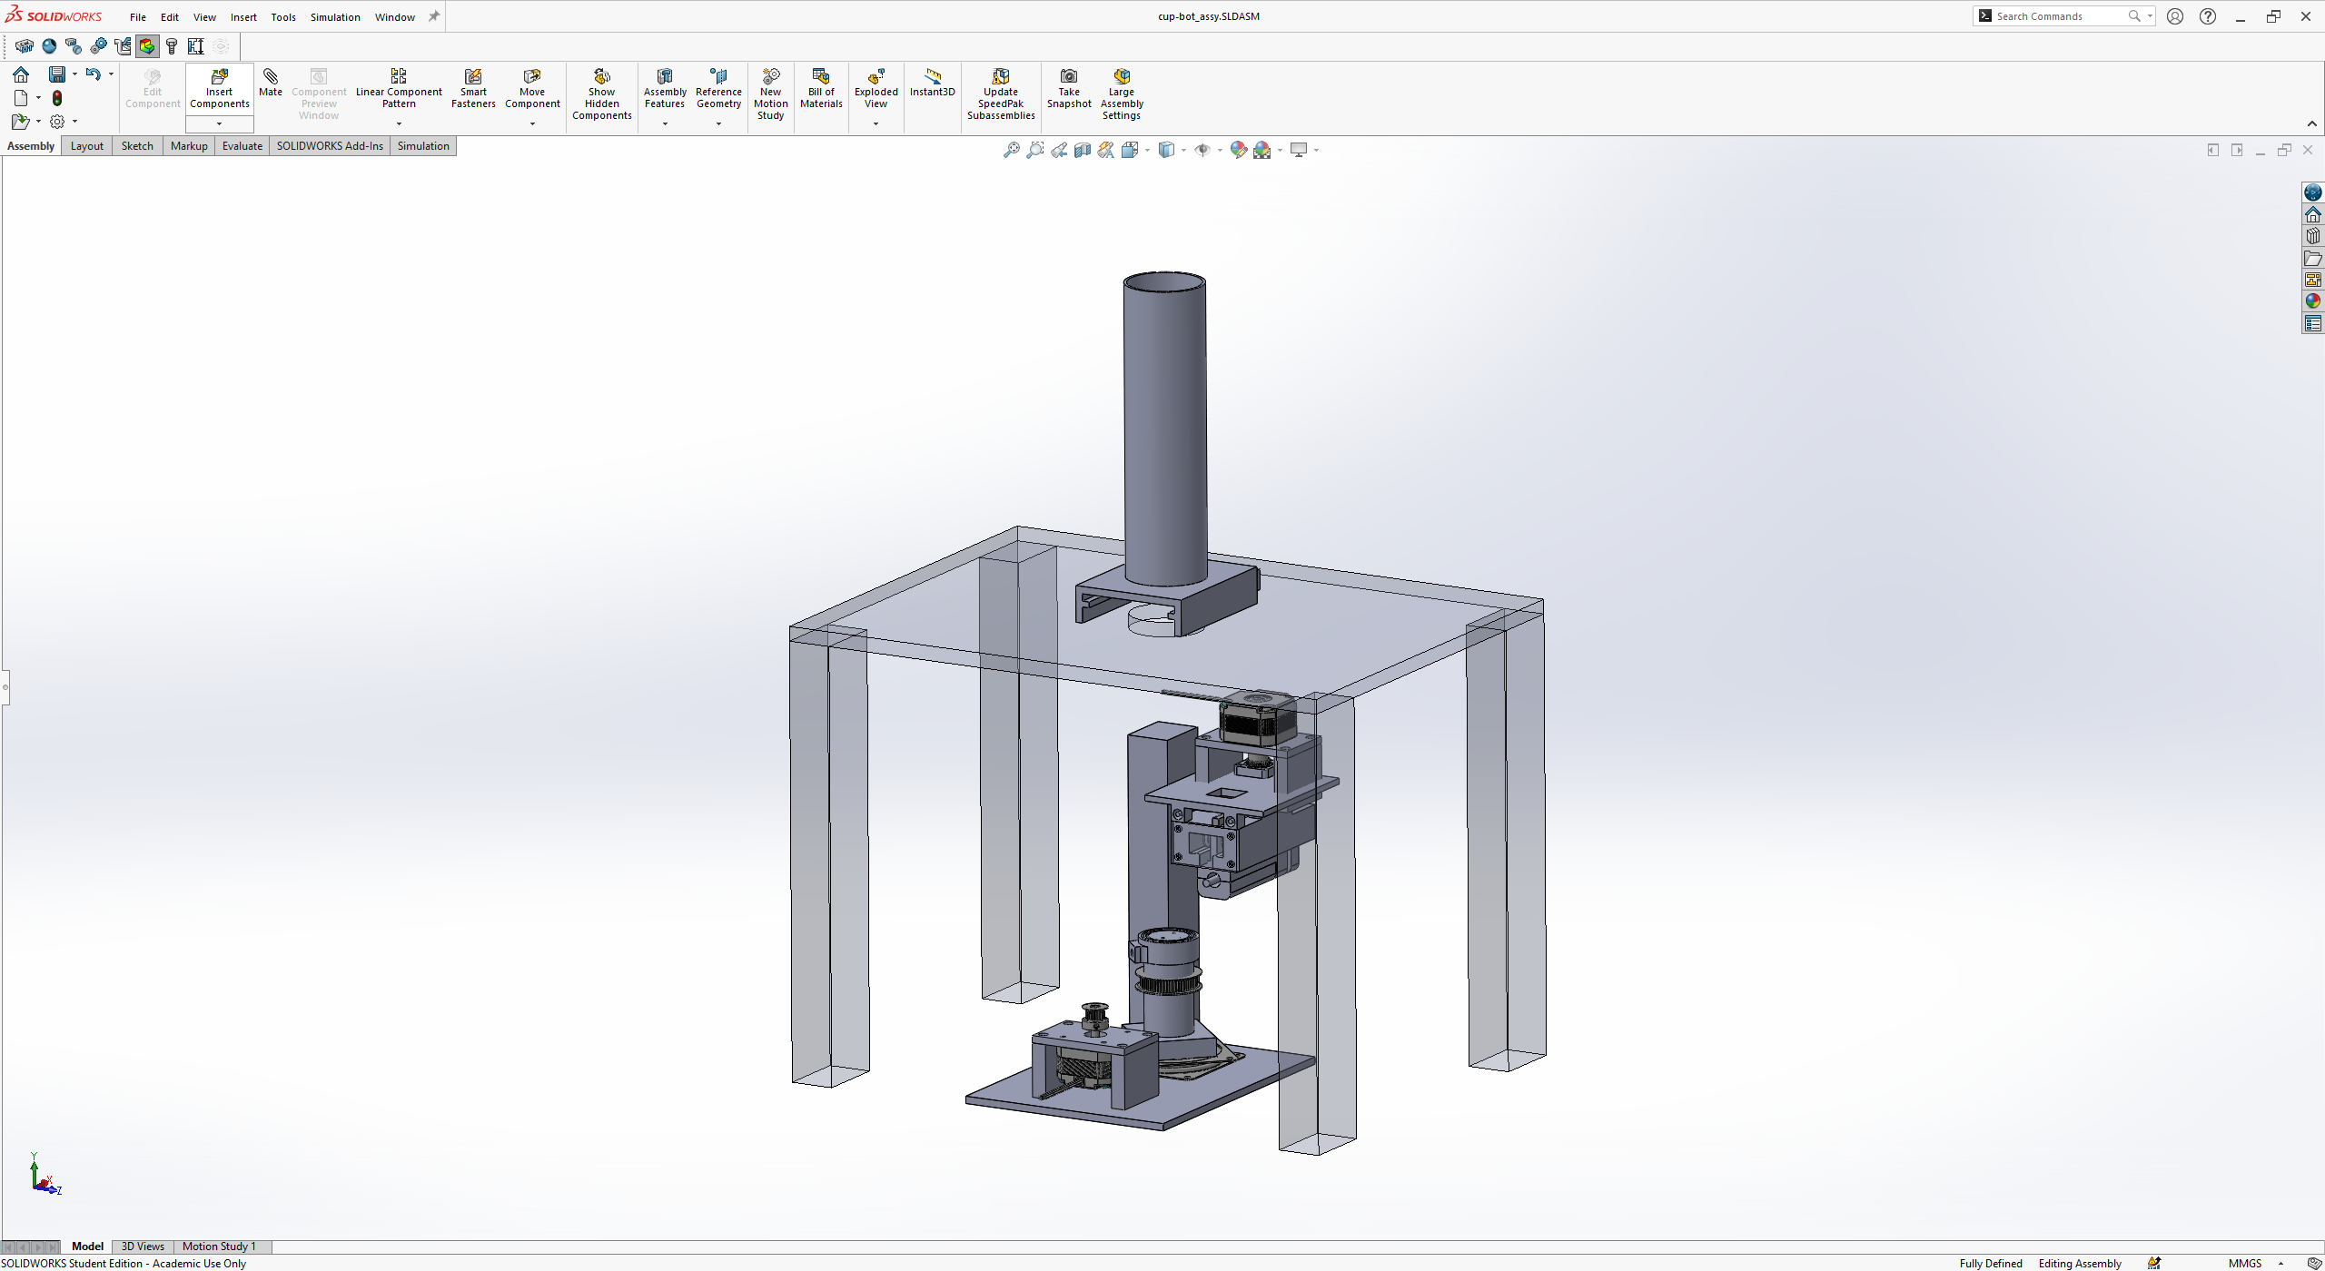Click the Mate tool
Image resolution: width=2325 pixels, height=1271 pixels.
point(270,82)
